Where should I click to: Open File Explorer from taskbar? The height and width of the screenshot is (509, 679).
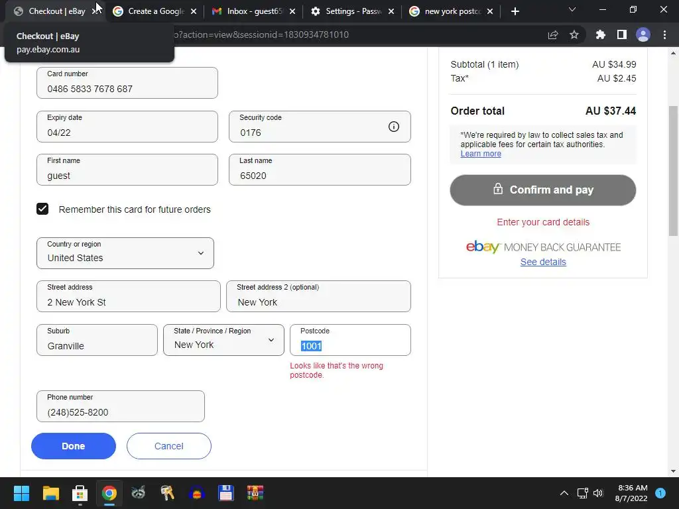pos(50,493)
